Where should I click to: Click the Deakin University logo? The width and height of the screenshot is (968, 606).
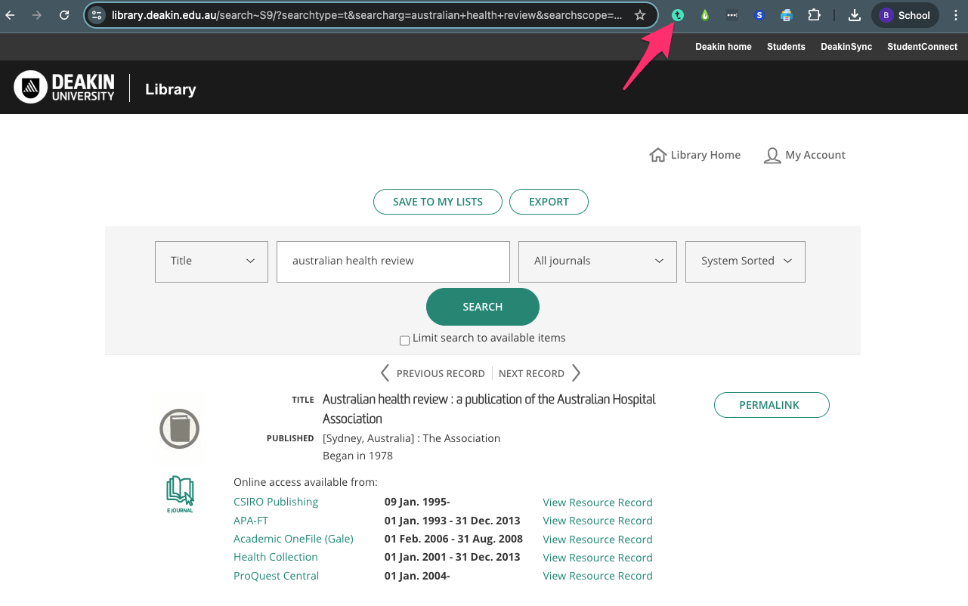(x=64, y=88)
